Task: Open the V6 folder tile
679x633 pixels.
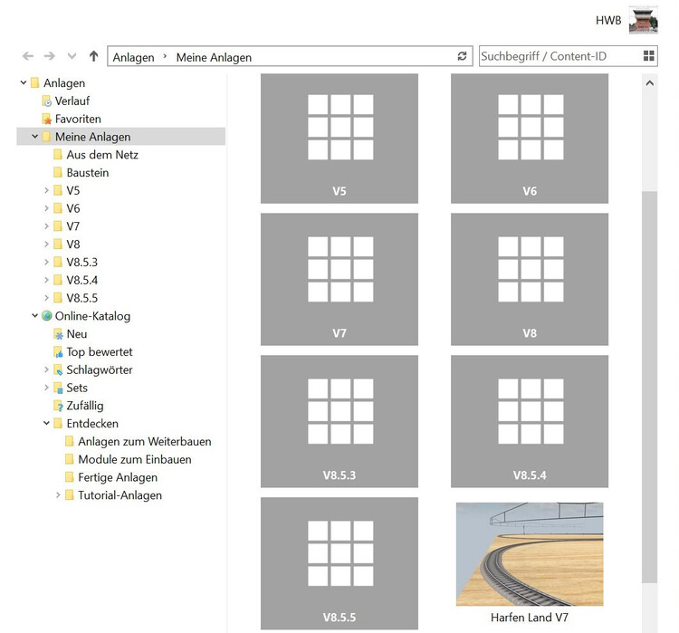Action: coord(530,139)
